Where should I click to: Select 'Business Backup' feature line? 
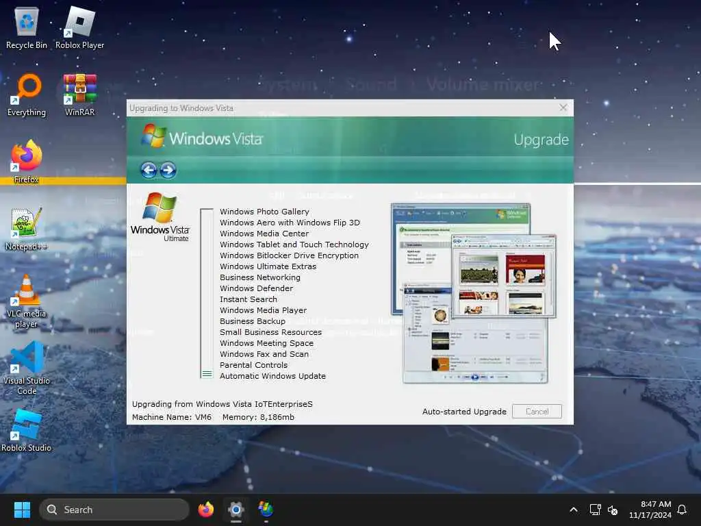pyautogui.click(x=252, y=321)
